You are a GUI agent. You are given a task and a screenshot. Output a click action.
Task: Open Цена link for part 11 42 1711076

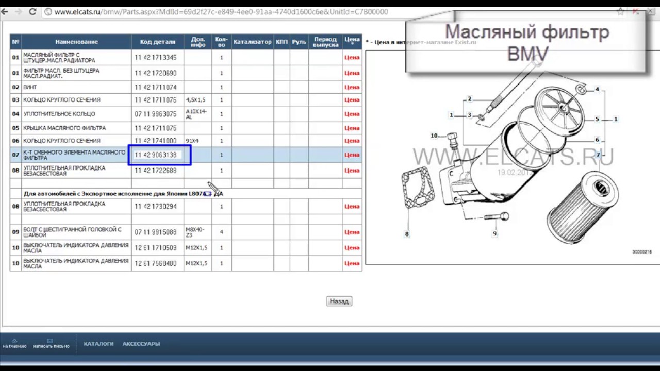pos(352,100)
